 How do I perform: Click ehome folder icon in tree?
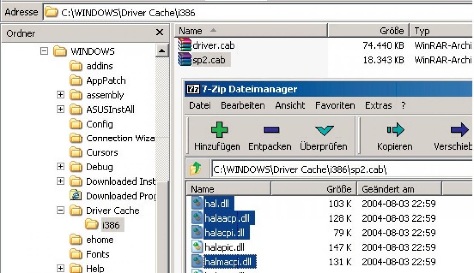click(x=76, y=240)
